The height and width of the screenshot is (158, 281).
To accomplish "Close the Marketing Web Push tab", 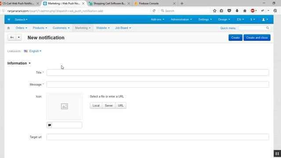I will (83, 4).
